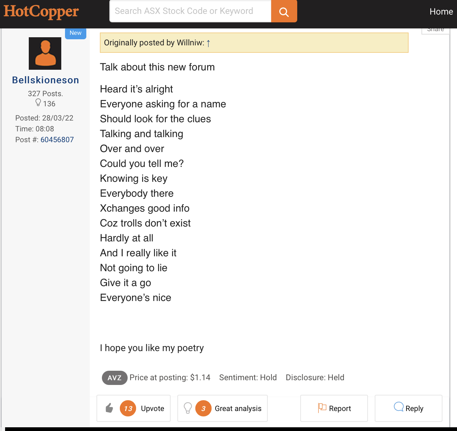Click the HotCopper logo

pos(41,12)
